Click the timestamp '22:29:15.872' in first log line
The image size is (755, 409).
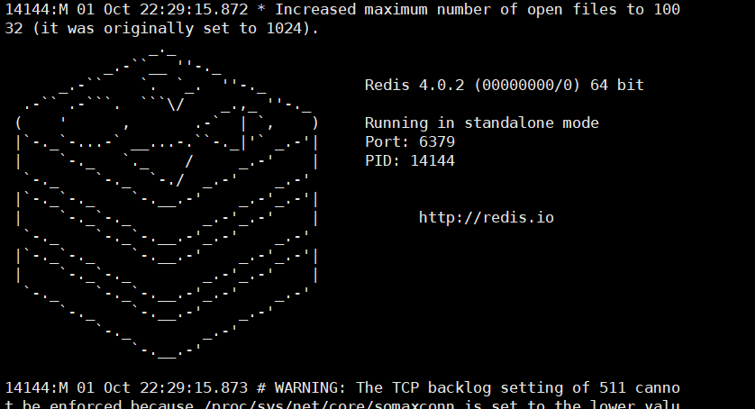click(x=194, y=10)
